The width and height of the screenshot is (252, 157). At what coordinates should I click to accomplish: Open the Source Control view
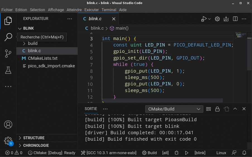(8, 54)
